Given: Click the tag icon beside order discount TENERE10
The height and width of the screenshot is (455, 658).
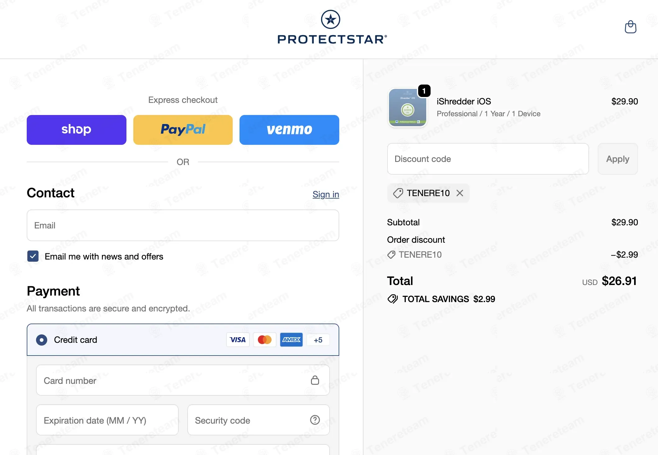Looking at the screenshot, I should (391, 255).
